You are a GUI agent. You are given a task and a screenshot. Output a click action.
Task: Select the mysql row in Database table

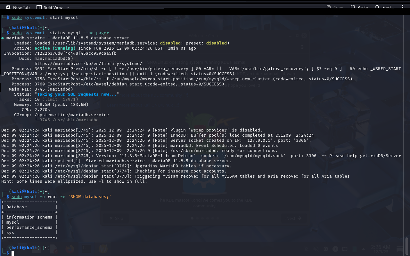click(13, 222)
